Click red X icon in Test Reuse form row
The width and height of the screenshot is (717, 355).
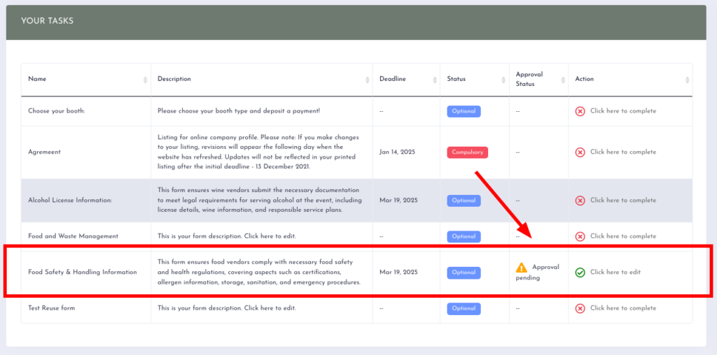pos(580,308)
